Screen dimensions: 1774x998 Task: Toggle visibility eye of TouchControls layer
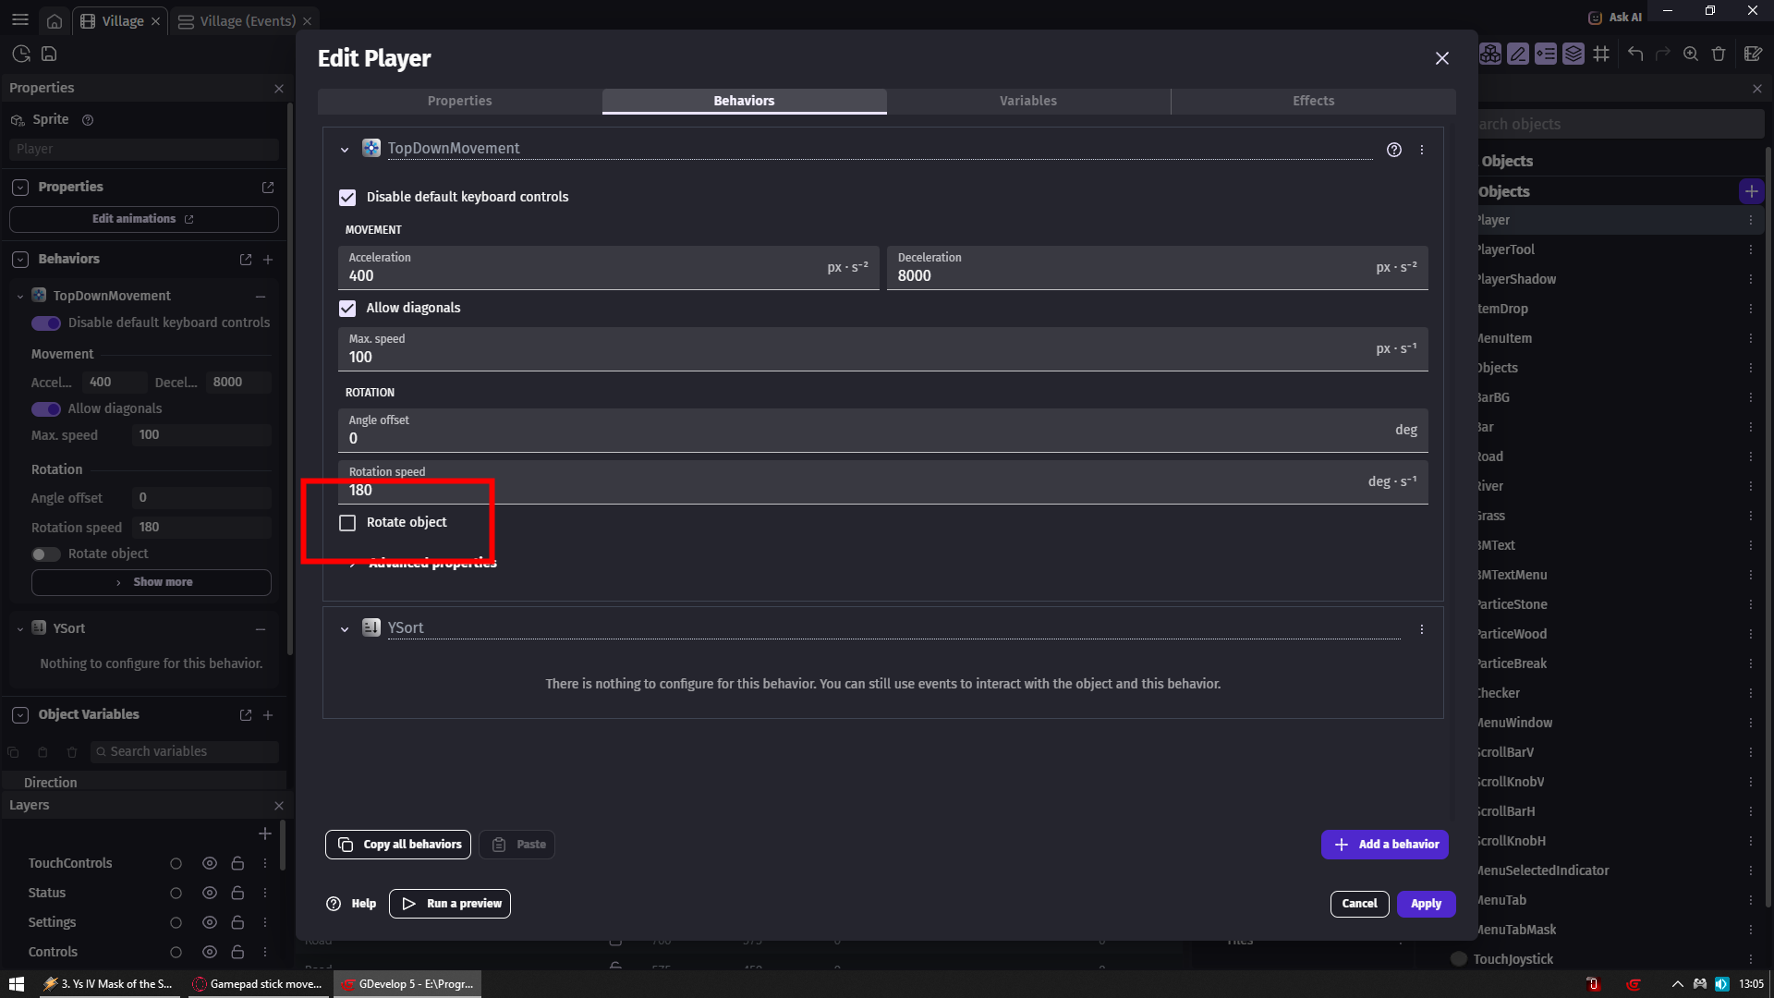[x=210, y=863]
